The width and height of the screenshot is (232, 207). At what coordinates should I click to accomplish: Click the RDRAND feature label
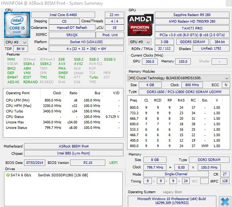[x=31, y=82]
